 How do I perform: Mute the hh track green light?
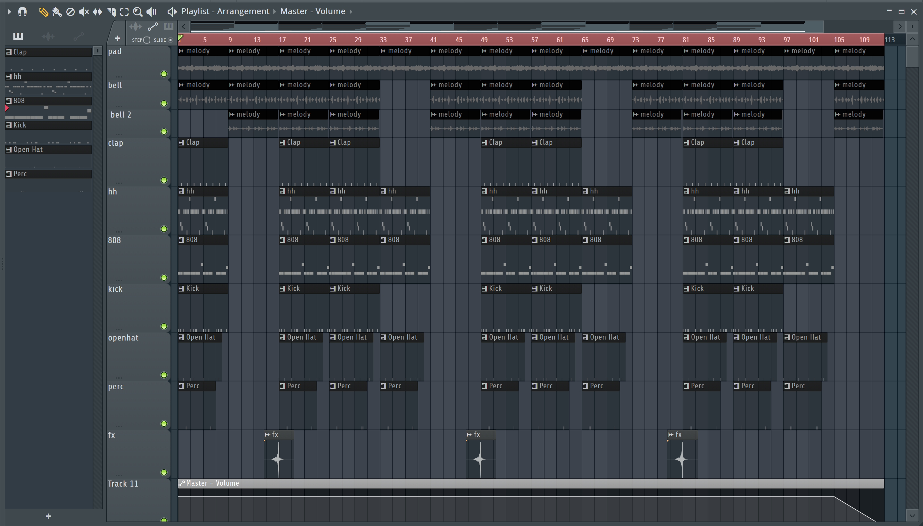(164, 229)
